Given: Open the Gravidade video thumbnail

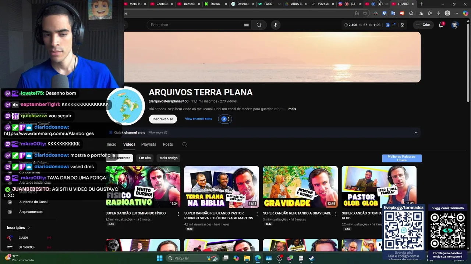Looking at the screenshot, I should (x=300, y=187).
